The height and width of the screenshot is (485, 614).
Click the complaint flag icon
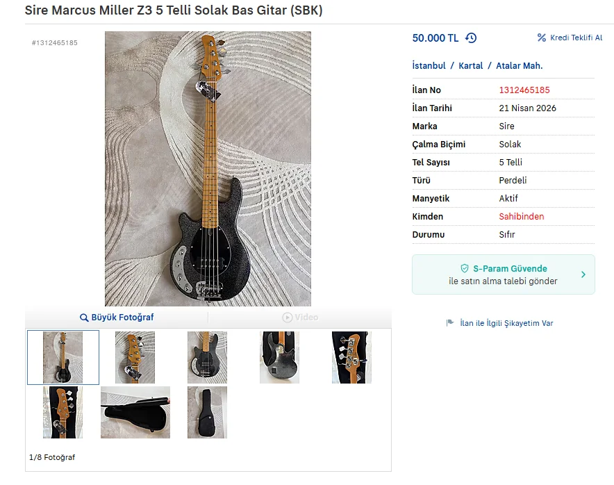click(x=450, y=323)
